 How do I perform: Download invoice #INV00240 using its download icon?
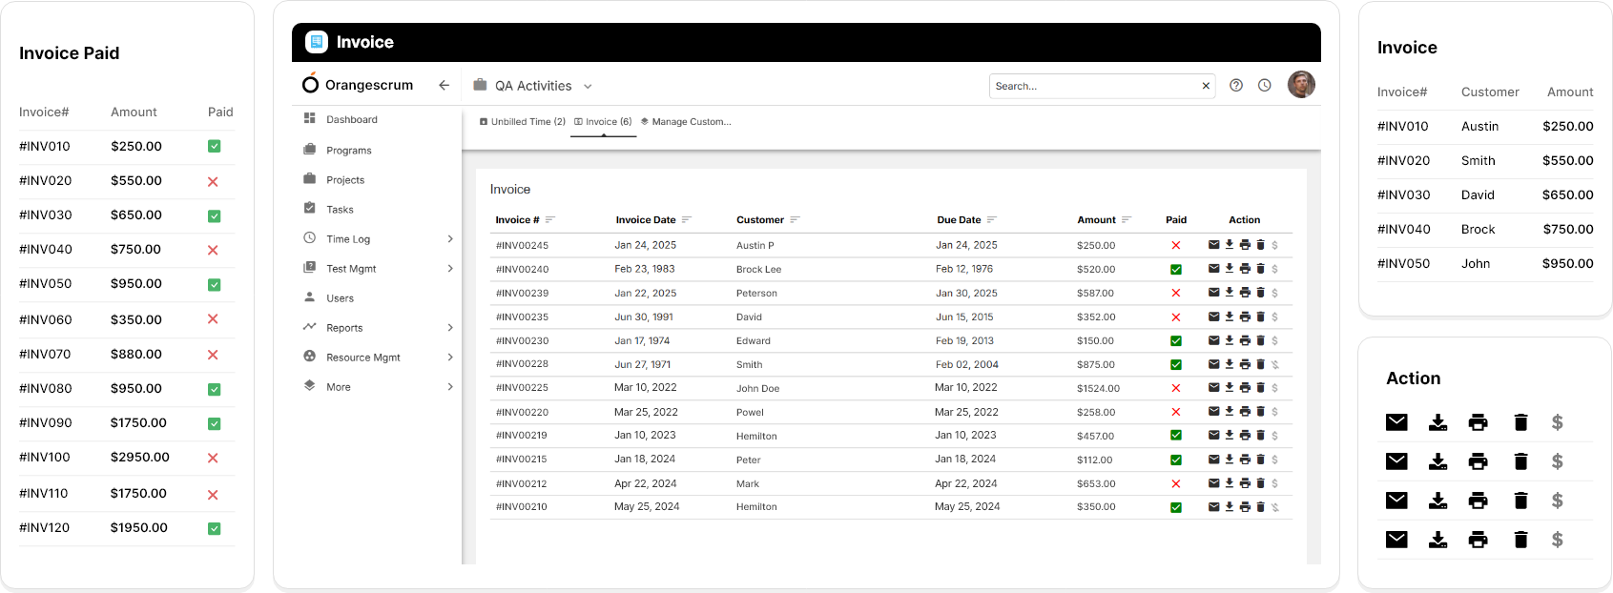click(x=1230, y=269)
